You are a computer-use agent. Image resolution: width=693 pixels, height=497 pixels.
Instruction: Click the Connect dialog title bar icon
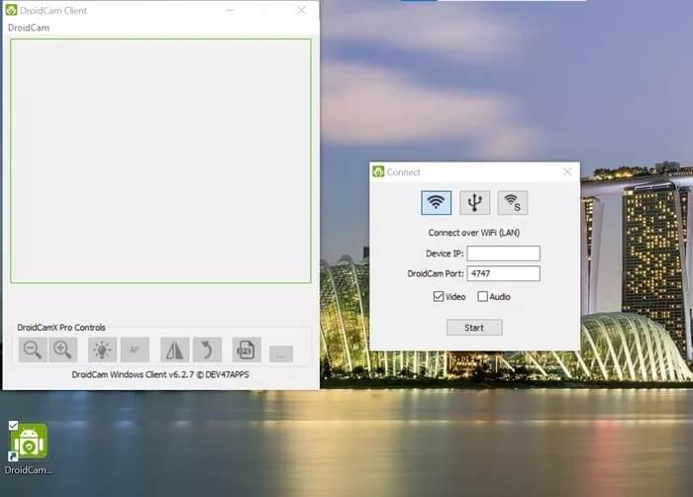378,171
